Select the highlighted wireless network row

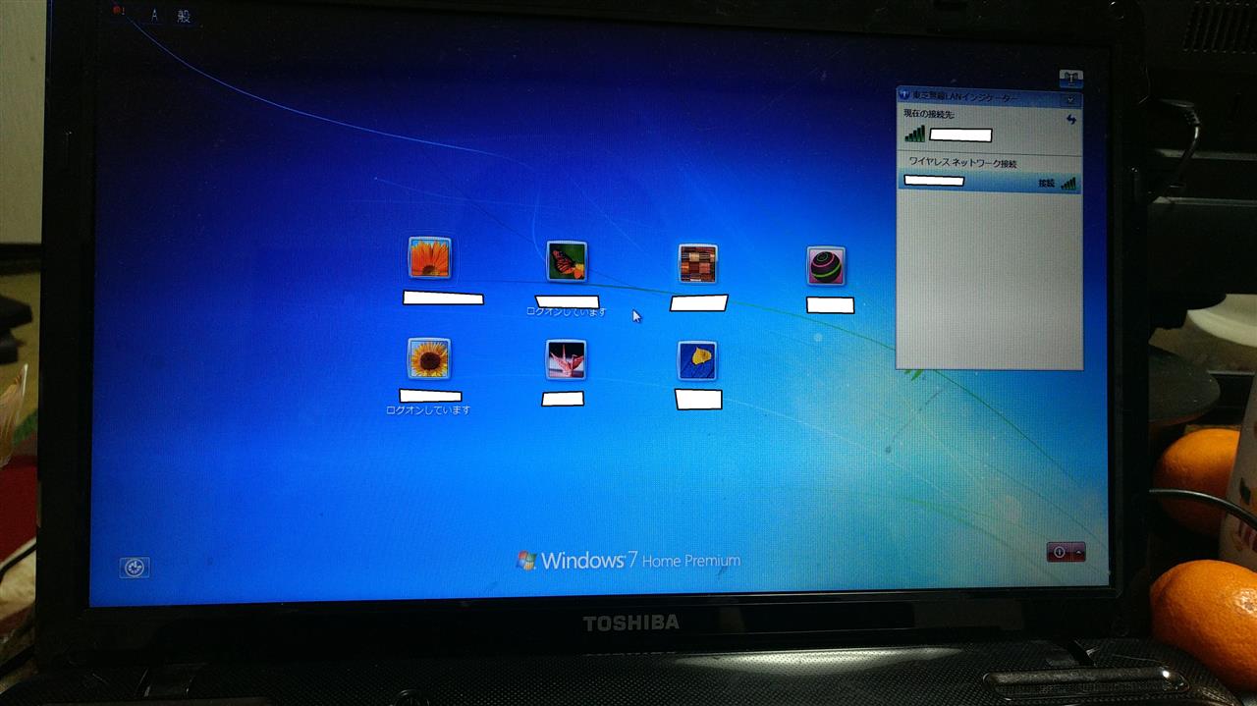(989, 182)
